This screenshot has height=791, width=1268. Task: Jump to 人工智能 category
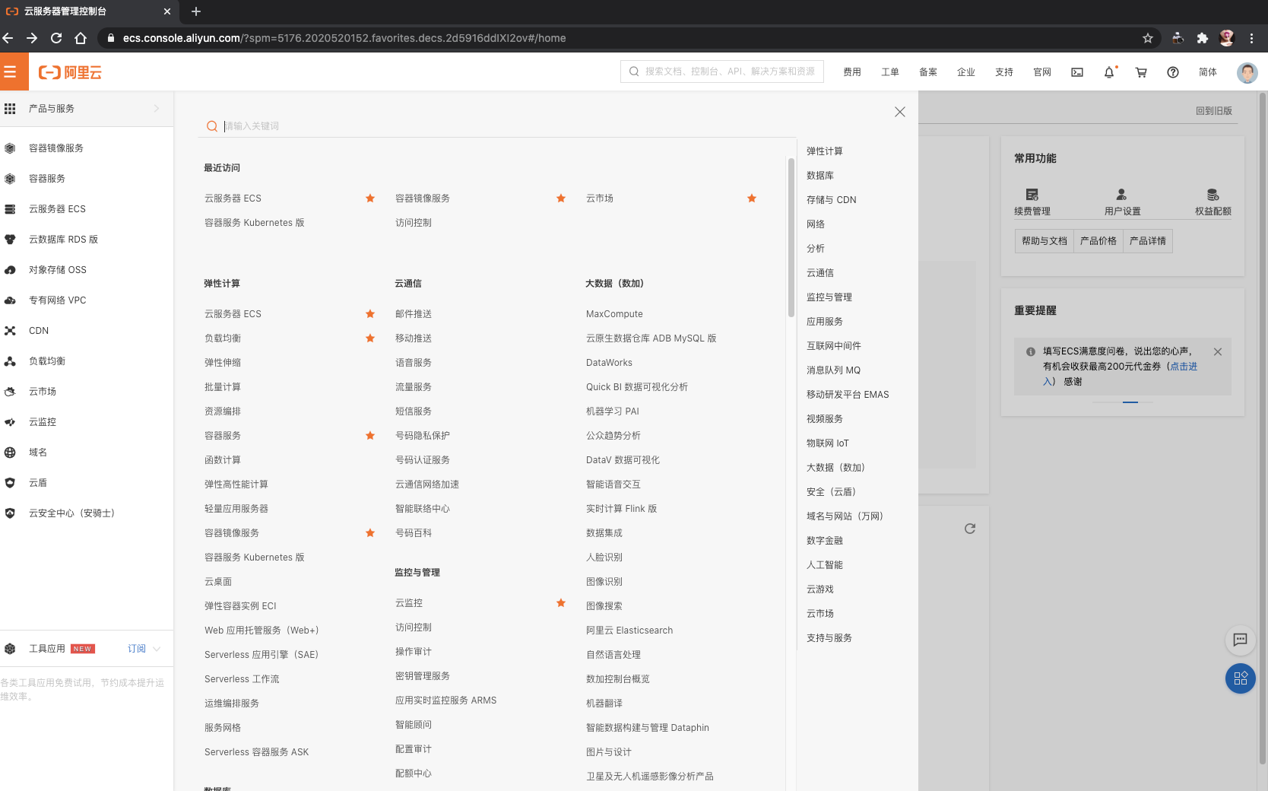coord(825,565)
